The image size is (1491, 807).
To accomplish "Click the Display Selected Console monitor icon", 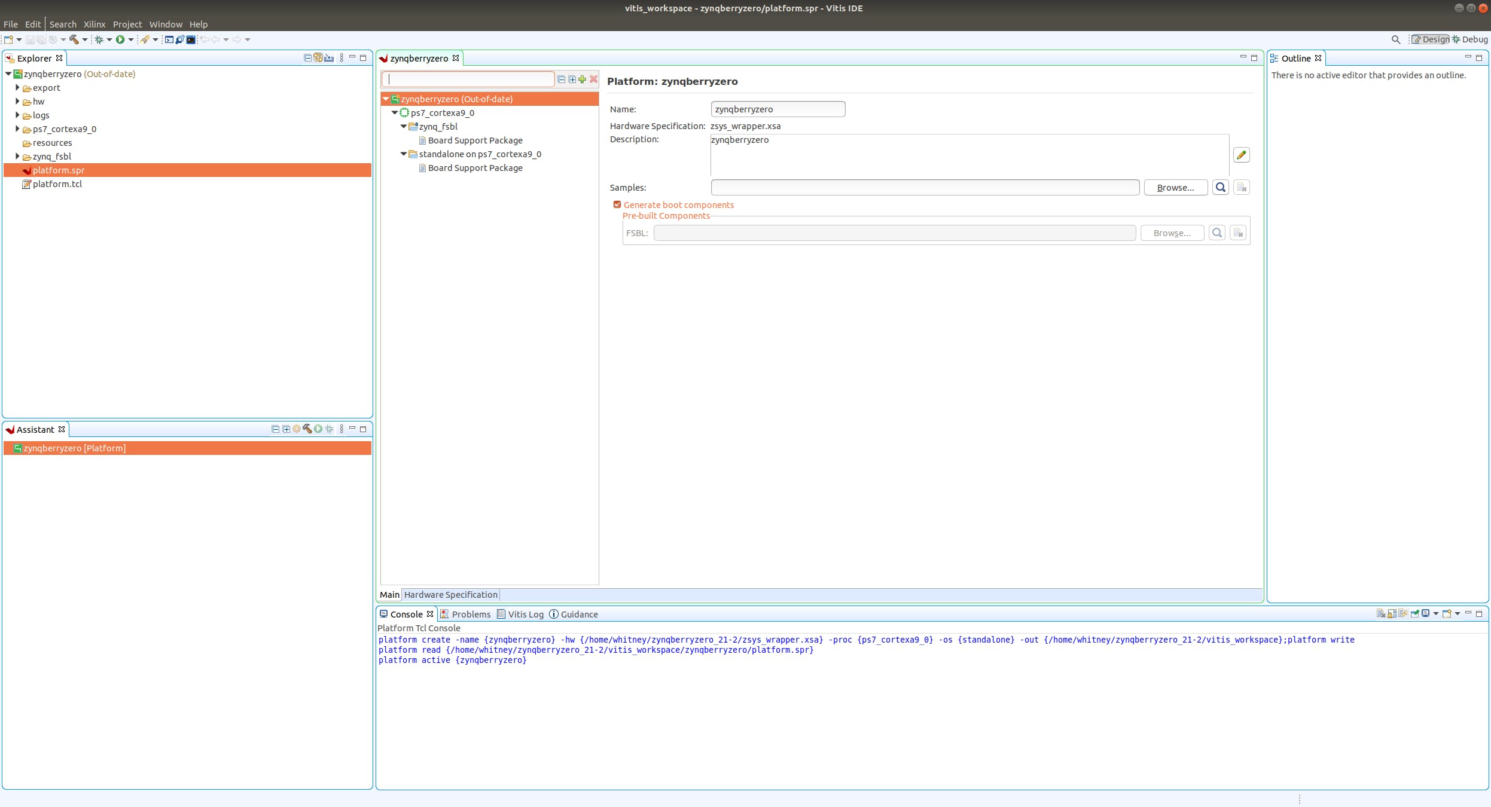I will [1426, 613].
